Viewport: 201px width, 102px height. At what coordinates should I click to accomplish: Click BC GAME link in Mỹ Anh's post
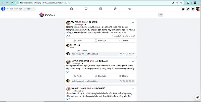tap(93, 22)
